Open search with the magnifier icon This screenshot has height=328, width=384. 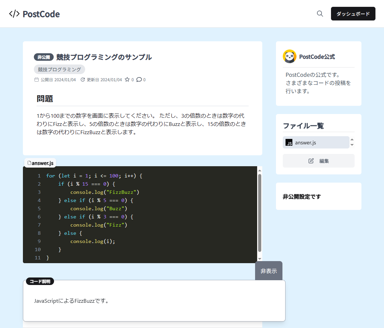point(320,14)
